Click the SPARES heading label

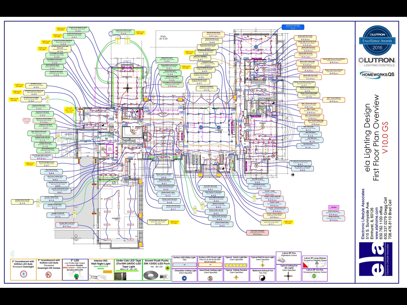(x=334, y=207)
